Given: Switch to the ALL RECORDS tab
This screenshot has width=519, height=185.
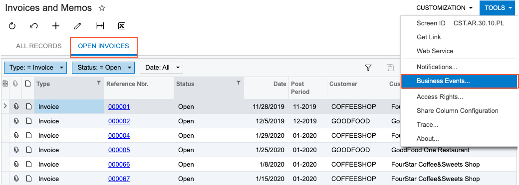Looking at the screenshot, I should coord(39,46).
